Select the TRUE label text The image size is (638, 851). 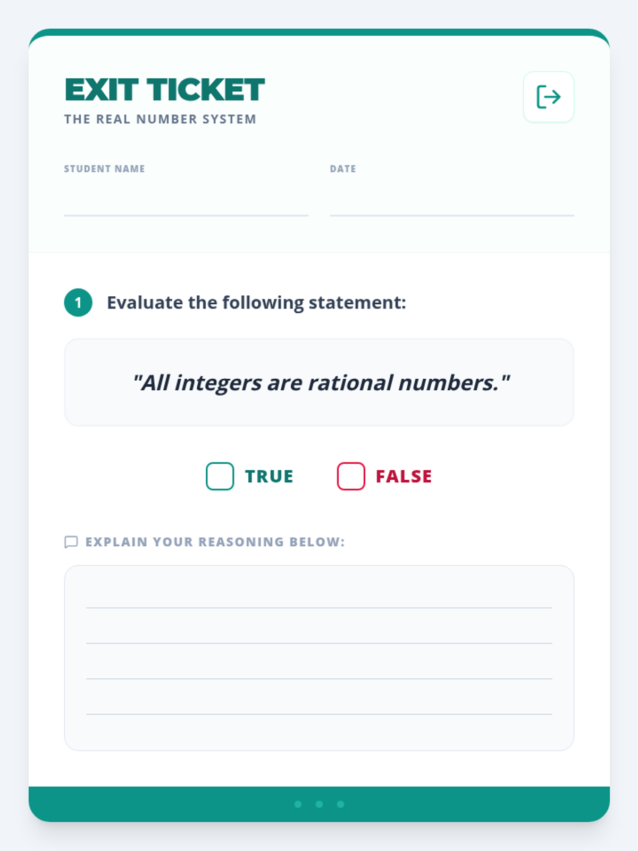(269, 477)
